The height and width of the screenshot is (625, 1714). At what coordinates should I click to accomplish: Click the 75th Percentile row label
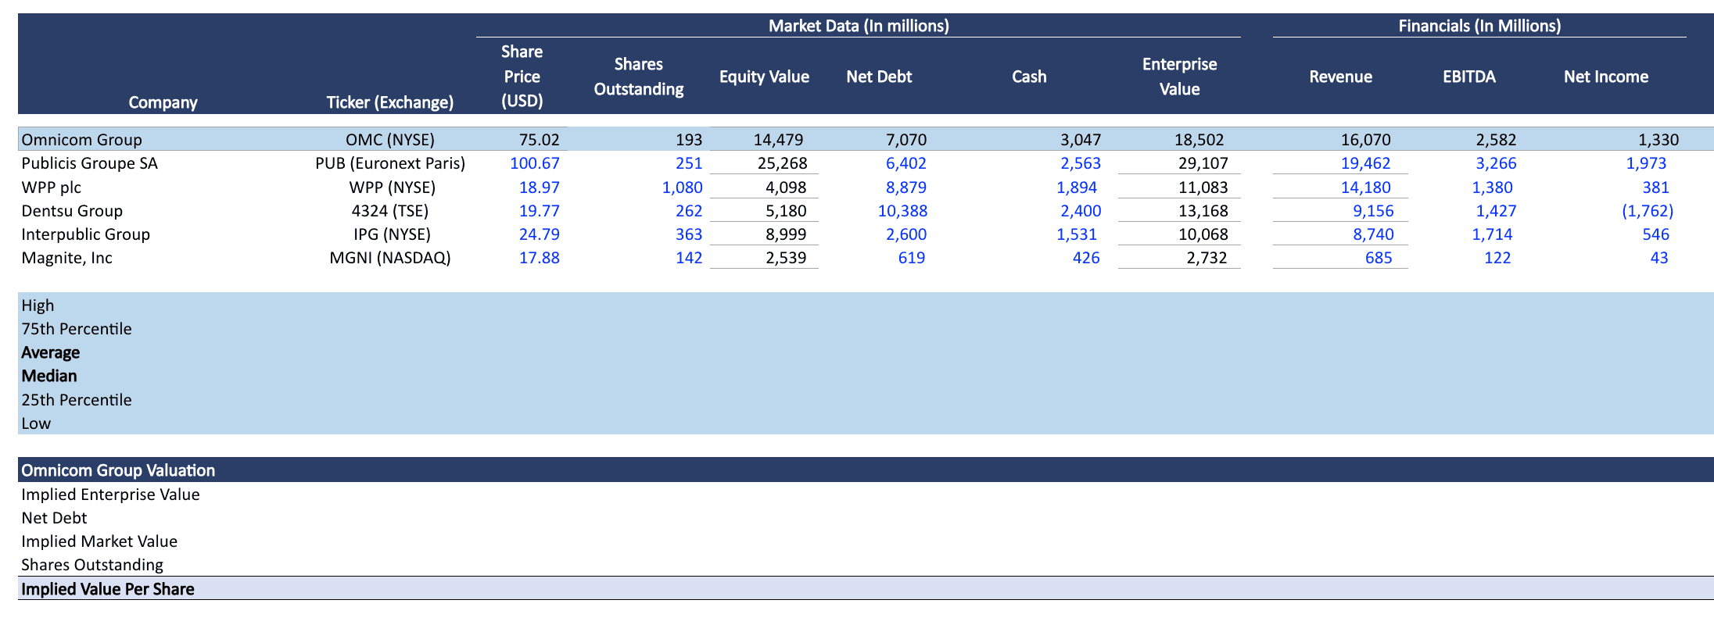point(77,329)
